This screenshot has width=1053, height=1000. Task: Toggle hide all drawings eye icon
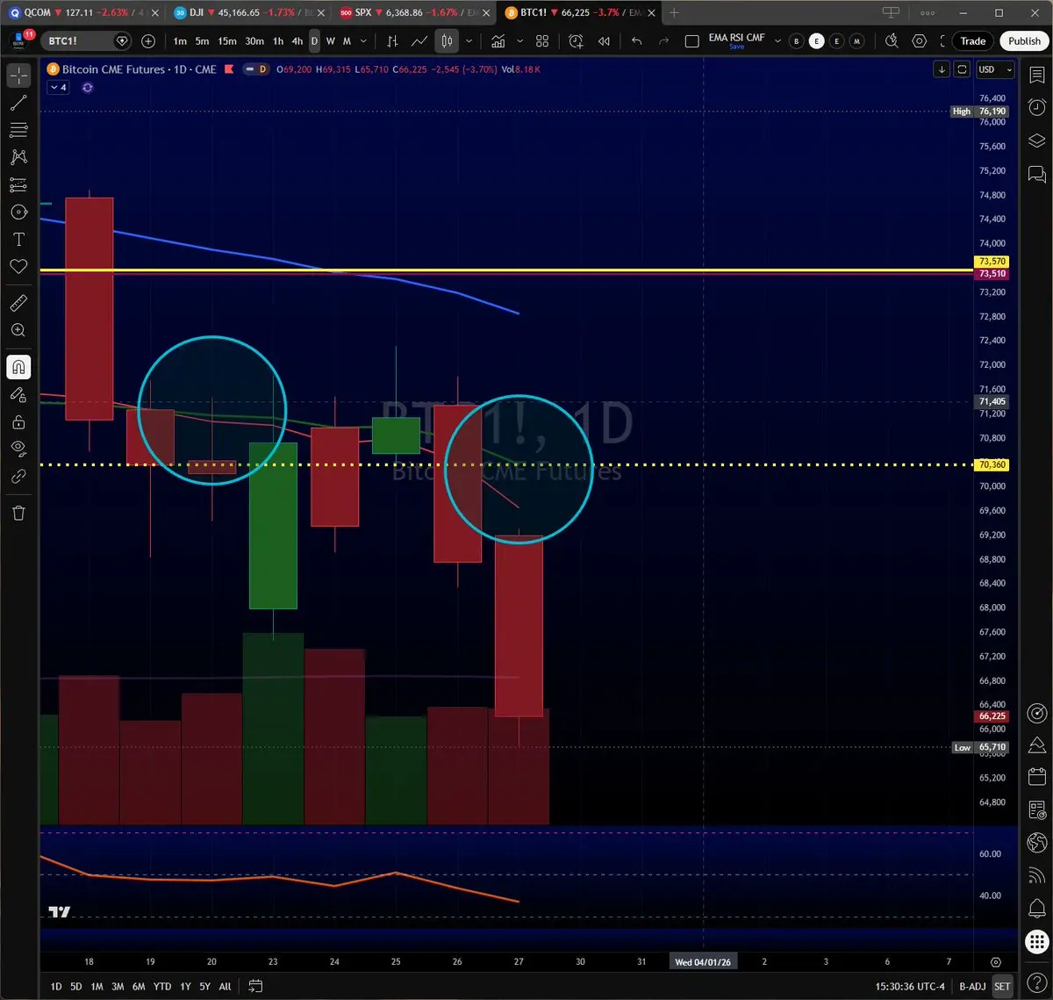[18, 449]
